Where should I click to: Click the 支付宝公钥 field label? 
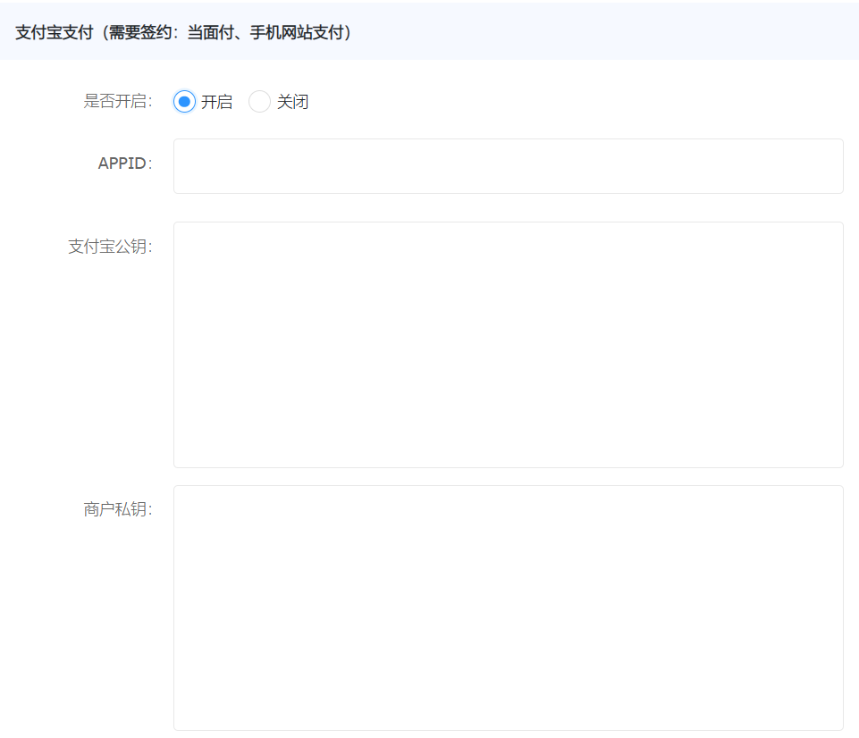tap(109, 247)
